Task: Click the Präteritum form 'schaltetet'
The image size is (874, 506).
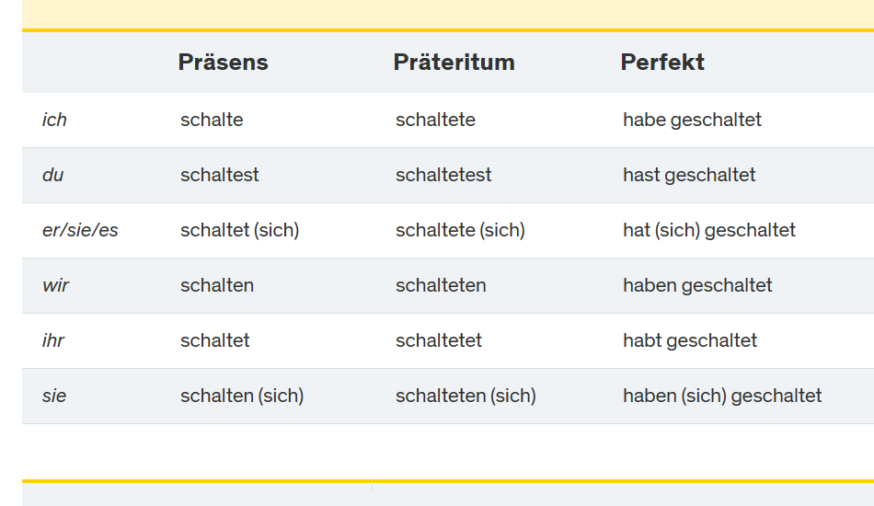Action: click(x=439, y=340)
